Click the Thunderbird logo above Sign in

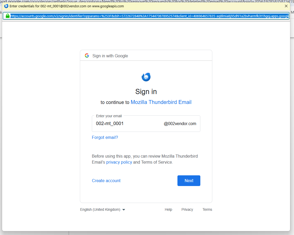coord(146,77)
